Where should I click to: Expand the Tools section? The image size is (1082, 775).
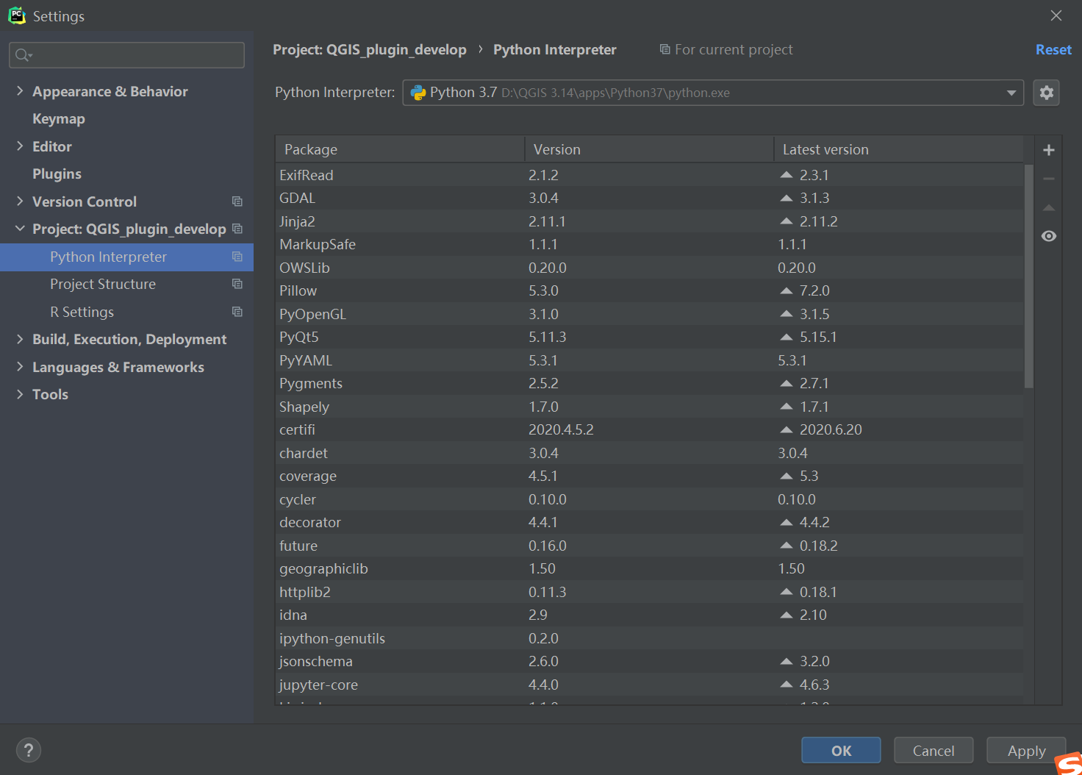point(20,394)
